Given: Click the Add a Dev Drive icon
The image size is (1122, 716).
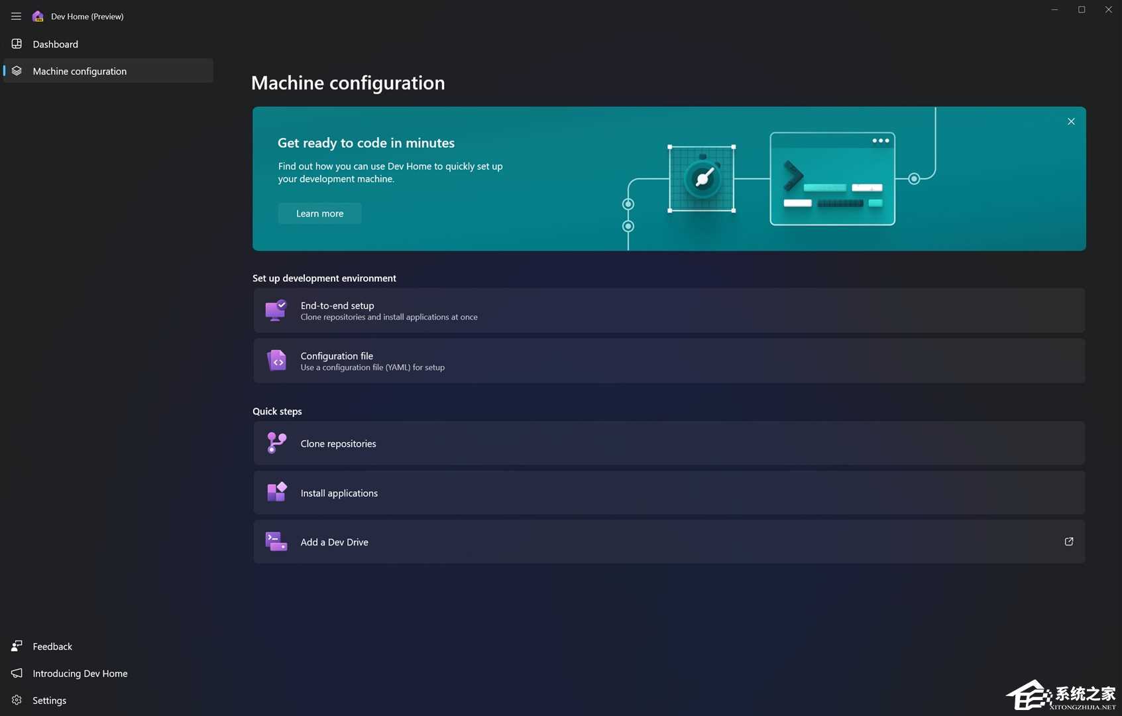Looking at the screenshot, I should coord(276,542).
